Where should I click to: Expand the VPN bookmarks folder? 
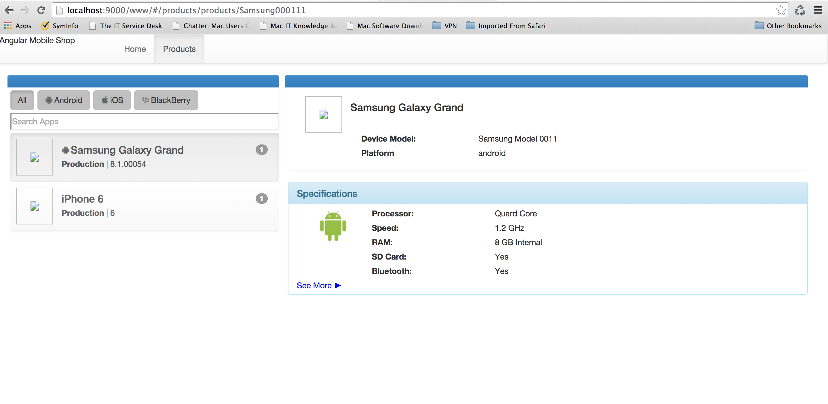click(445, 26)
